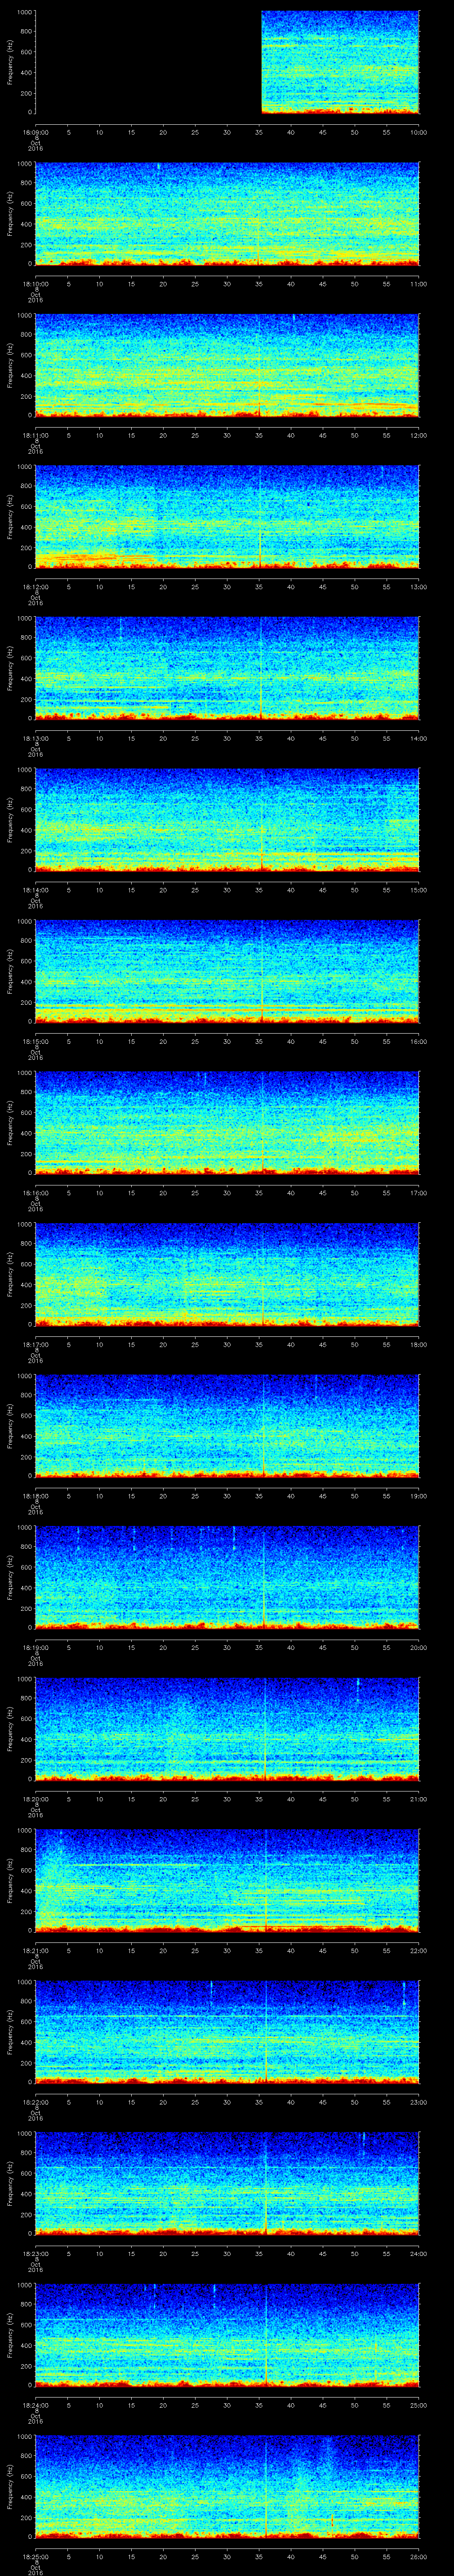
Task: Click the 18:09:00 start time label
Action: tap(36, 132)
